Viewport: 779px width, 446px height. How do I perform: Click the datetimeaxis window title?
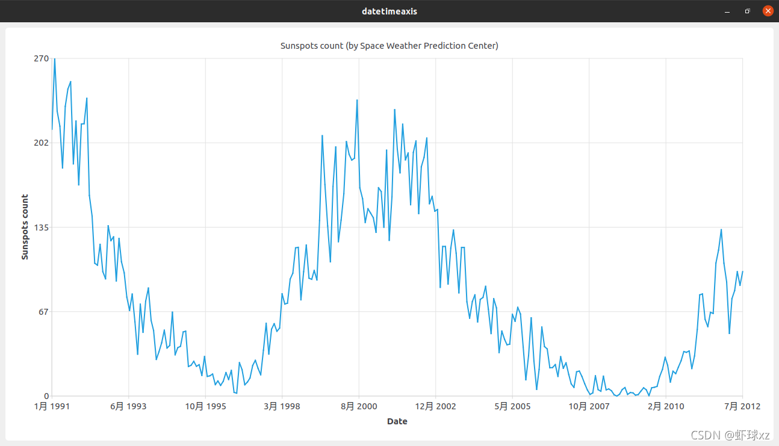(389, 11)
